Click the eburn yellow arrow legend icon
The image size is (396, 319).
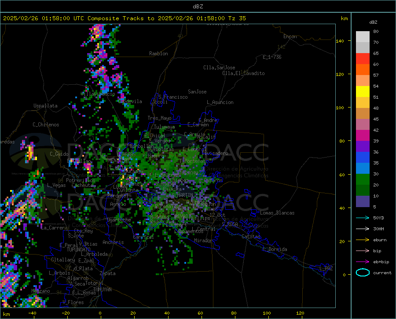click(363, 240)
